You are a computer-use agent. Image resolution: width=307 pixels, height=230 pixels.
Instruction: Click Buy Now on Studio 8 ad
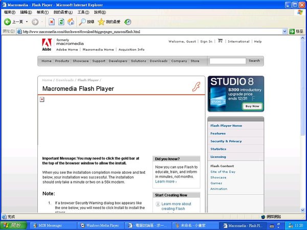click(x=252, y=106)
